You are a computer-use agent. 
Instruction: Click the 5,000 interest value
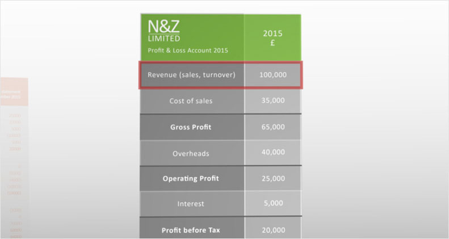(x=274, y=203)
